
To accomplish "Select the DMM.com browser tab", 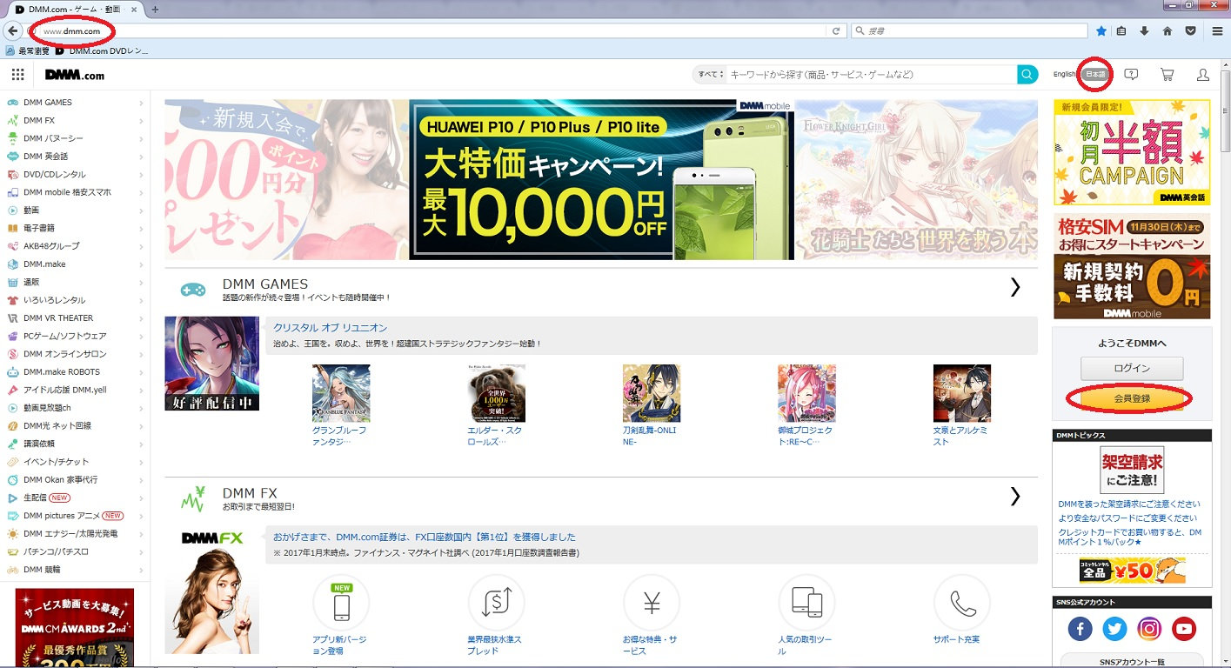I will coord(78,9).
